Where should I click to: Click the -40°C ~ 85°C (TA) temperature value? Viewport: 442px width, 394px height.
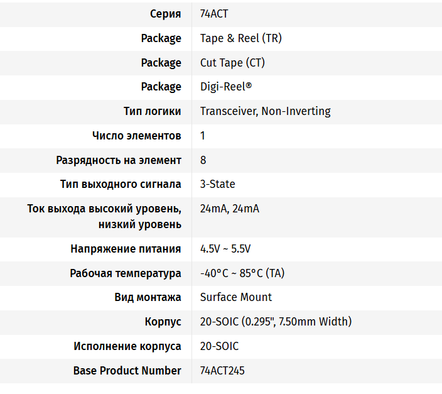click(x=242, y=273)
